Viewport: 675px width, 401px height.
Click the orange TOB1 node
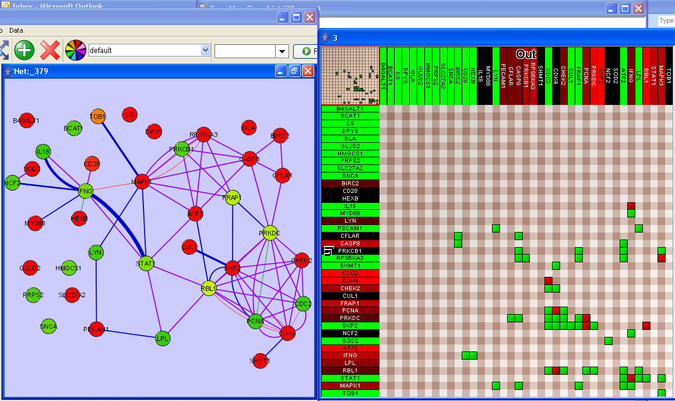98,117
